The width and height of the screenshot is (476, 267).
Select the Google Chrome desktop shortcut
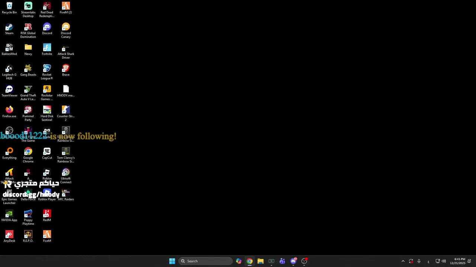tap(28, 155)
